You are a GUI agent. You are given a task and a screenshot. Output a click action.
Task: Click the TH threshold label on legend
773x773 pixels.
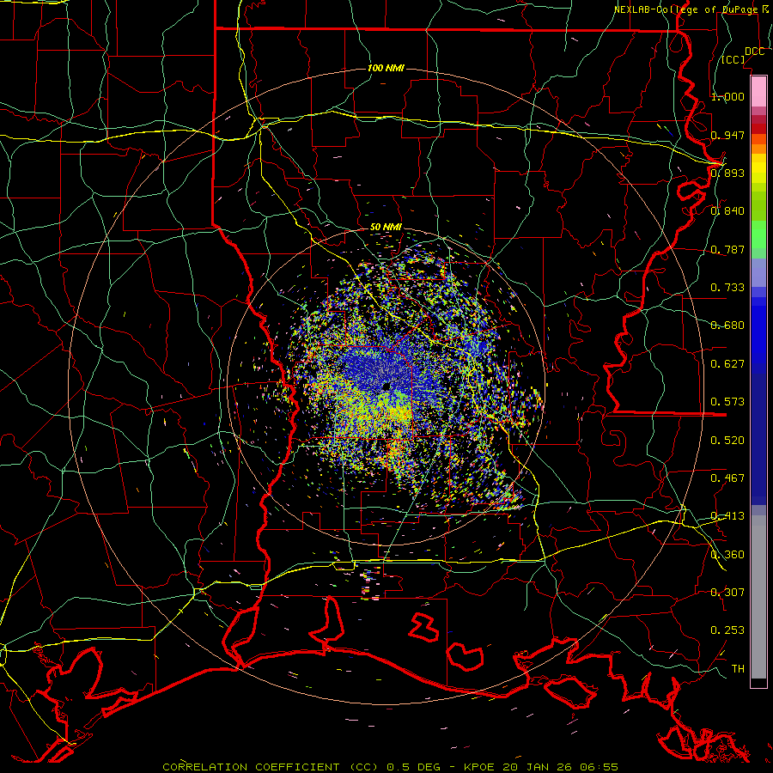coord(738,668)
